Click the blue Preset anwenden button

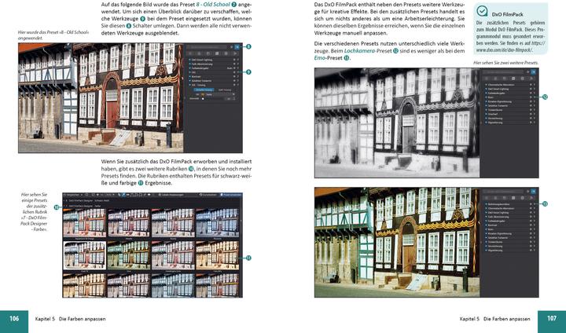(231, 195)
